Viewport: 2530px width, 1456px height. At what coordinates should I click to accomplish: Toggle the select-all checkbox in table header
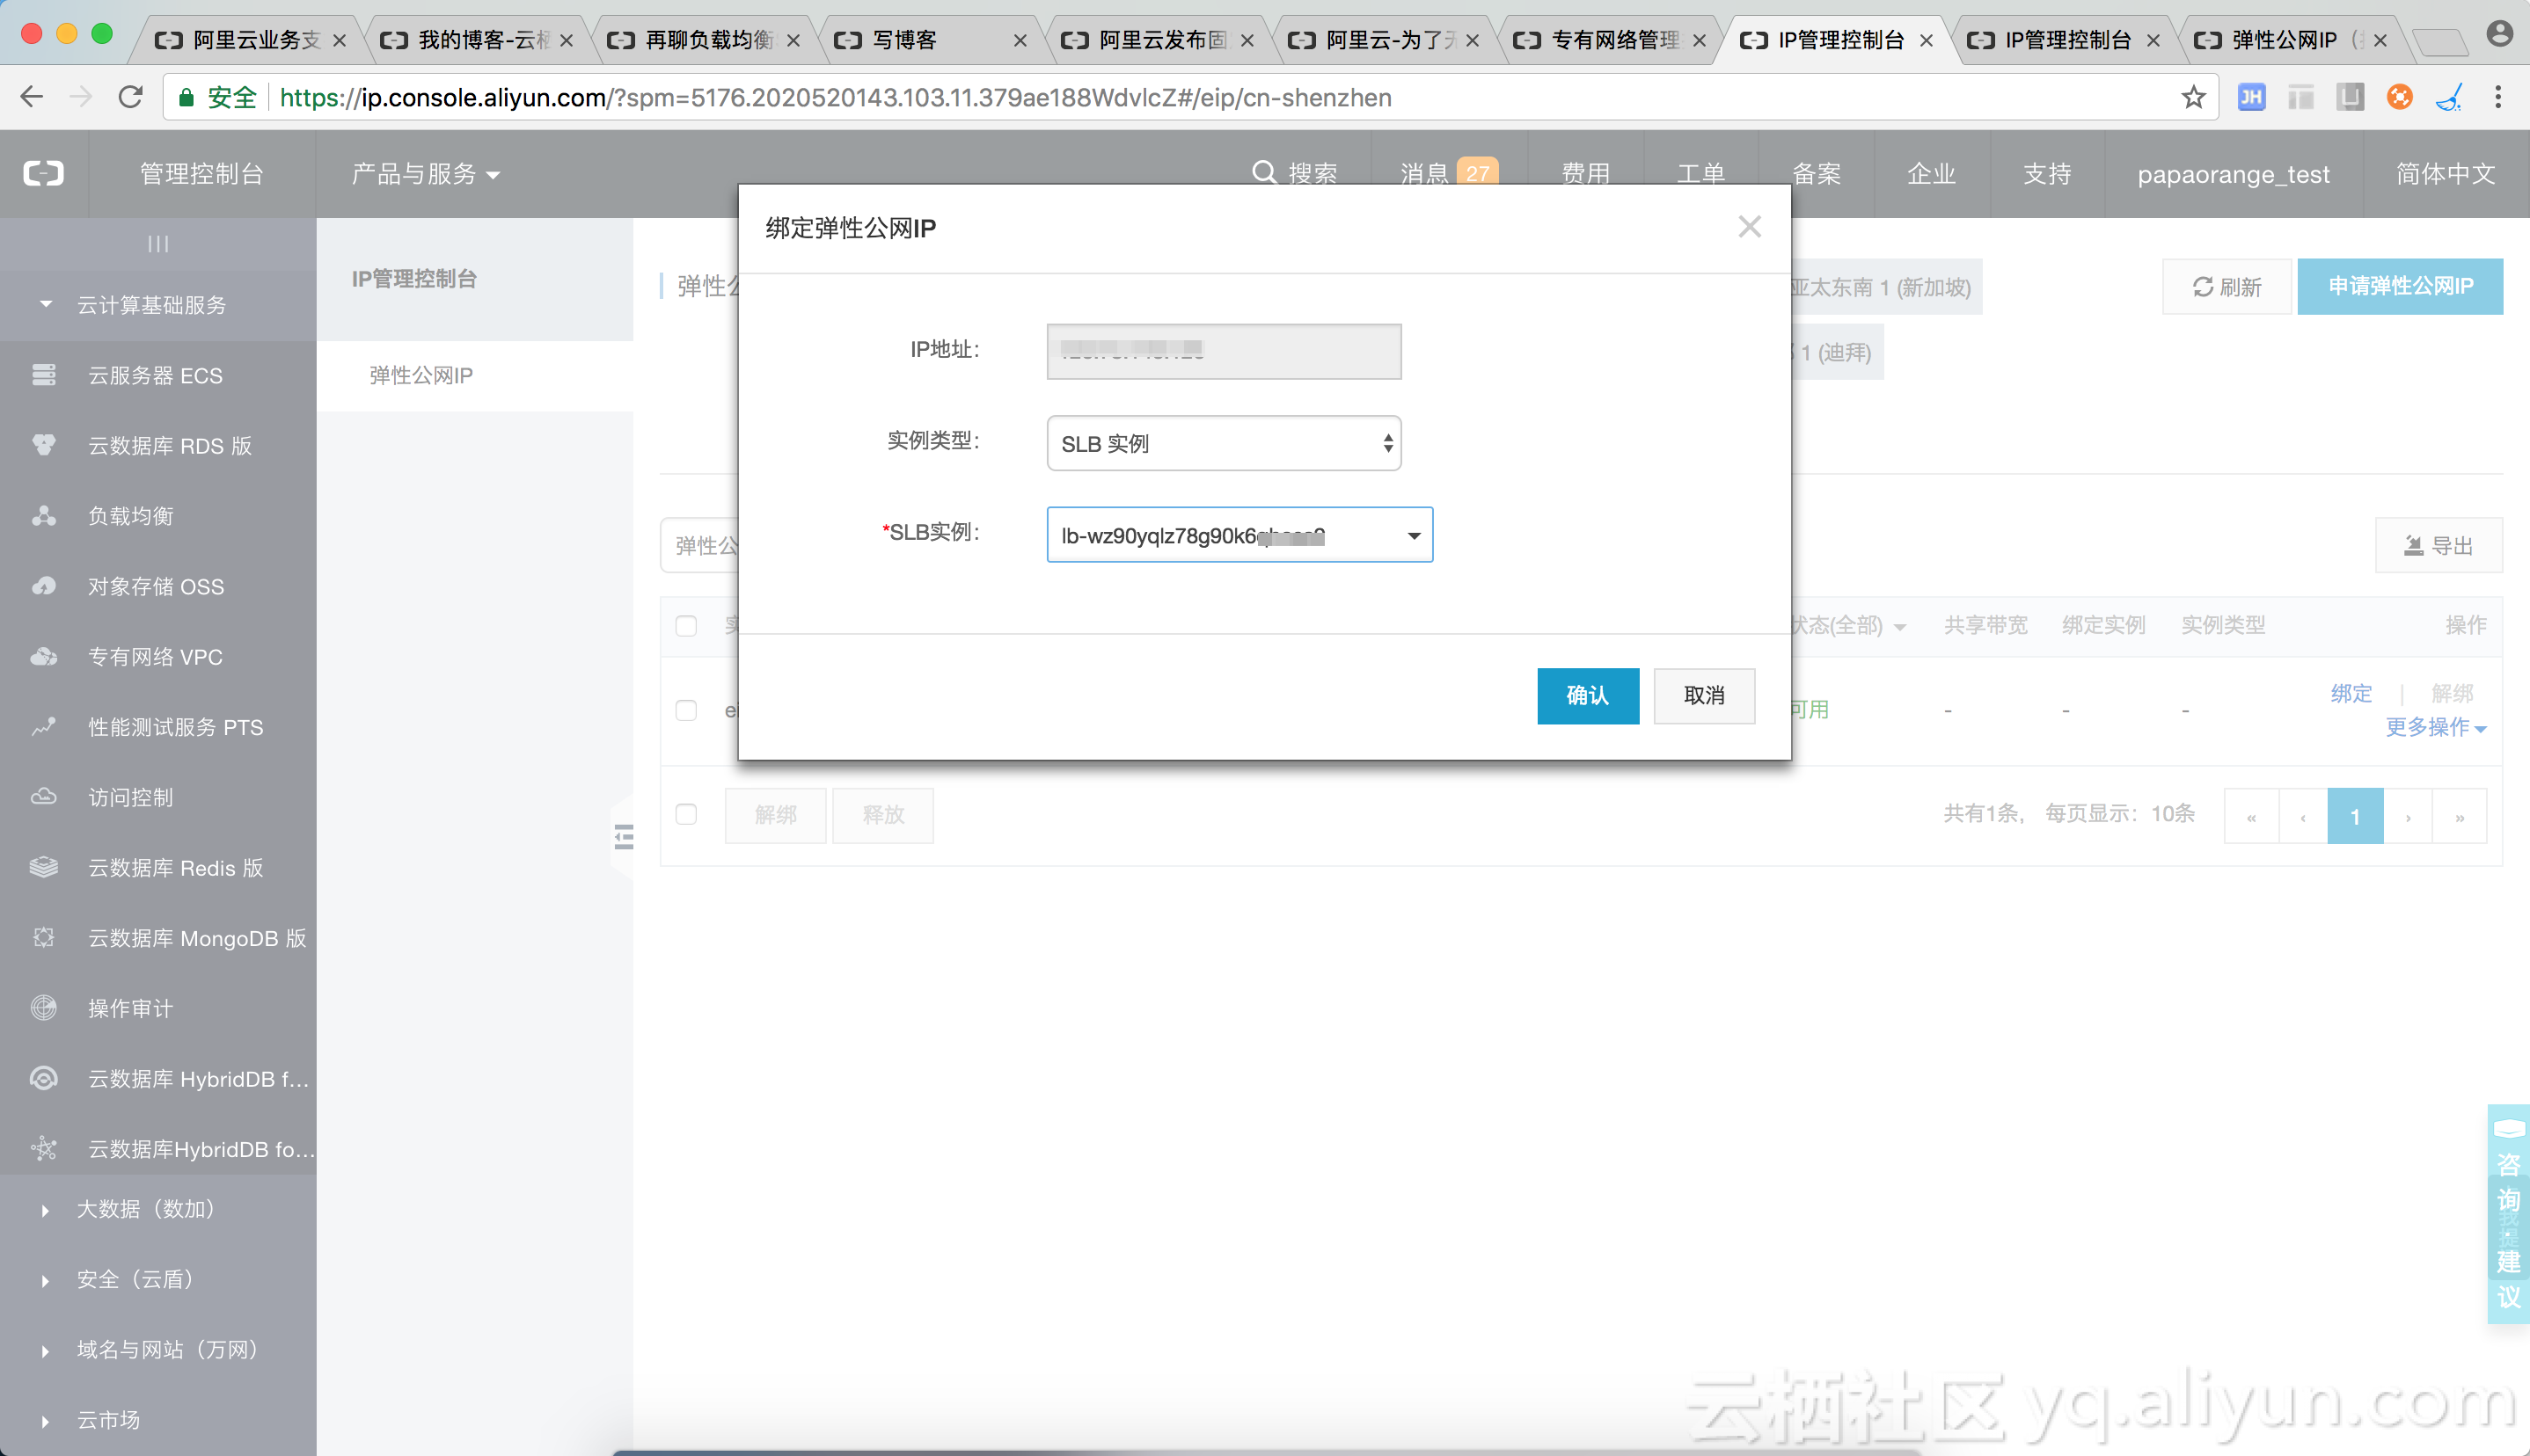[x=686, y=626]
